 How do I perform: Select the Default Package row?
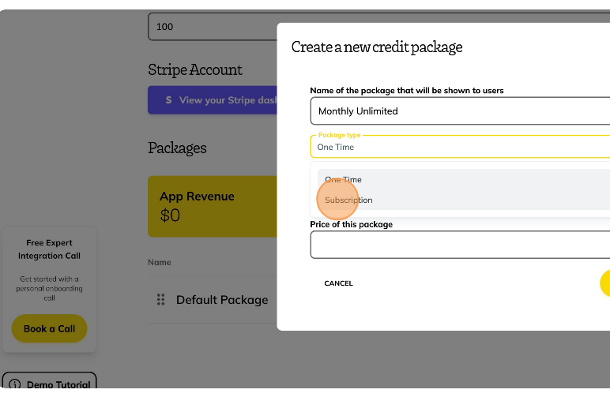(x=213, y=299)
